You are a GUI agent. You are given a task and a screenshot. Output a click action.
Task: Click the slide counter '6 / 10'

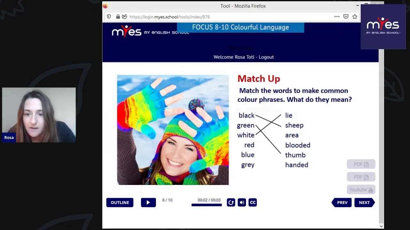(167, 200)
